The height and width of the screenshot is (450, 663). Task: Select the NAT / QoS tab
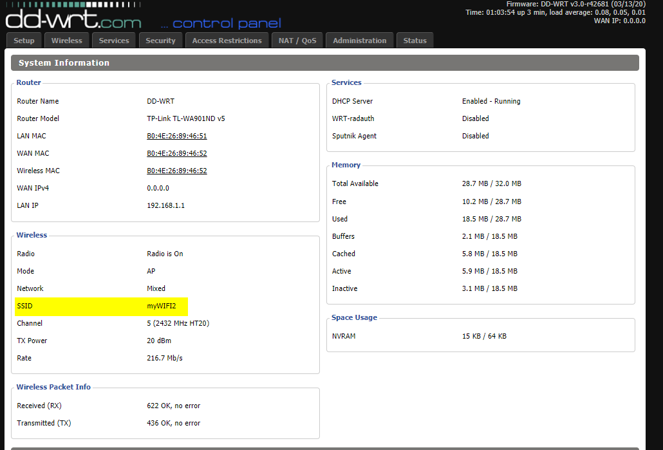(297, 41)
